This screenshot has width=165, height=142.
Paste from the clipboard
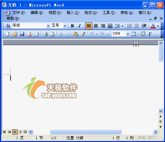pyautogui.click(x=76, y=34)
